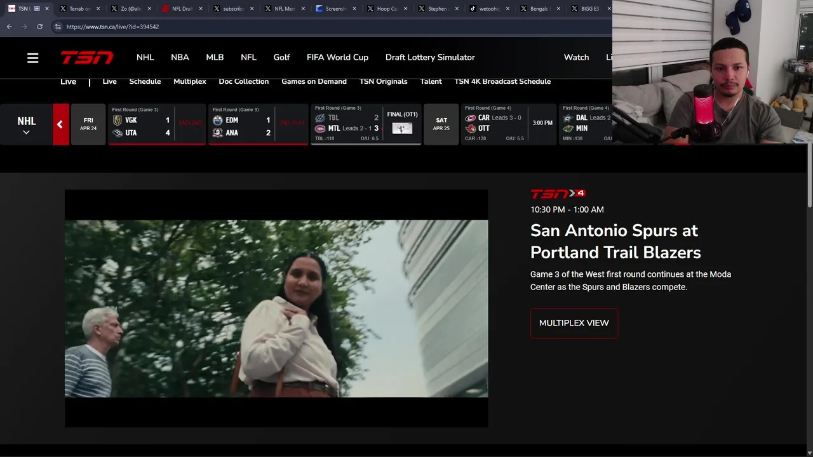Reload the page with refresh icon

(x=39, y=27)
